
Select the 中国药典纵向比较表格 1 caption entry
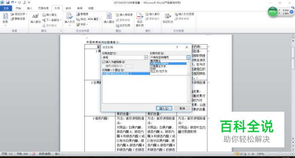tap(126, 73)
